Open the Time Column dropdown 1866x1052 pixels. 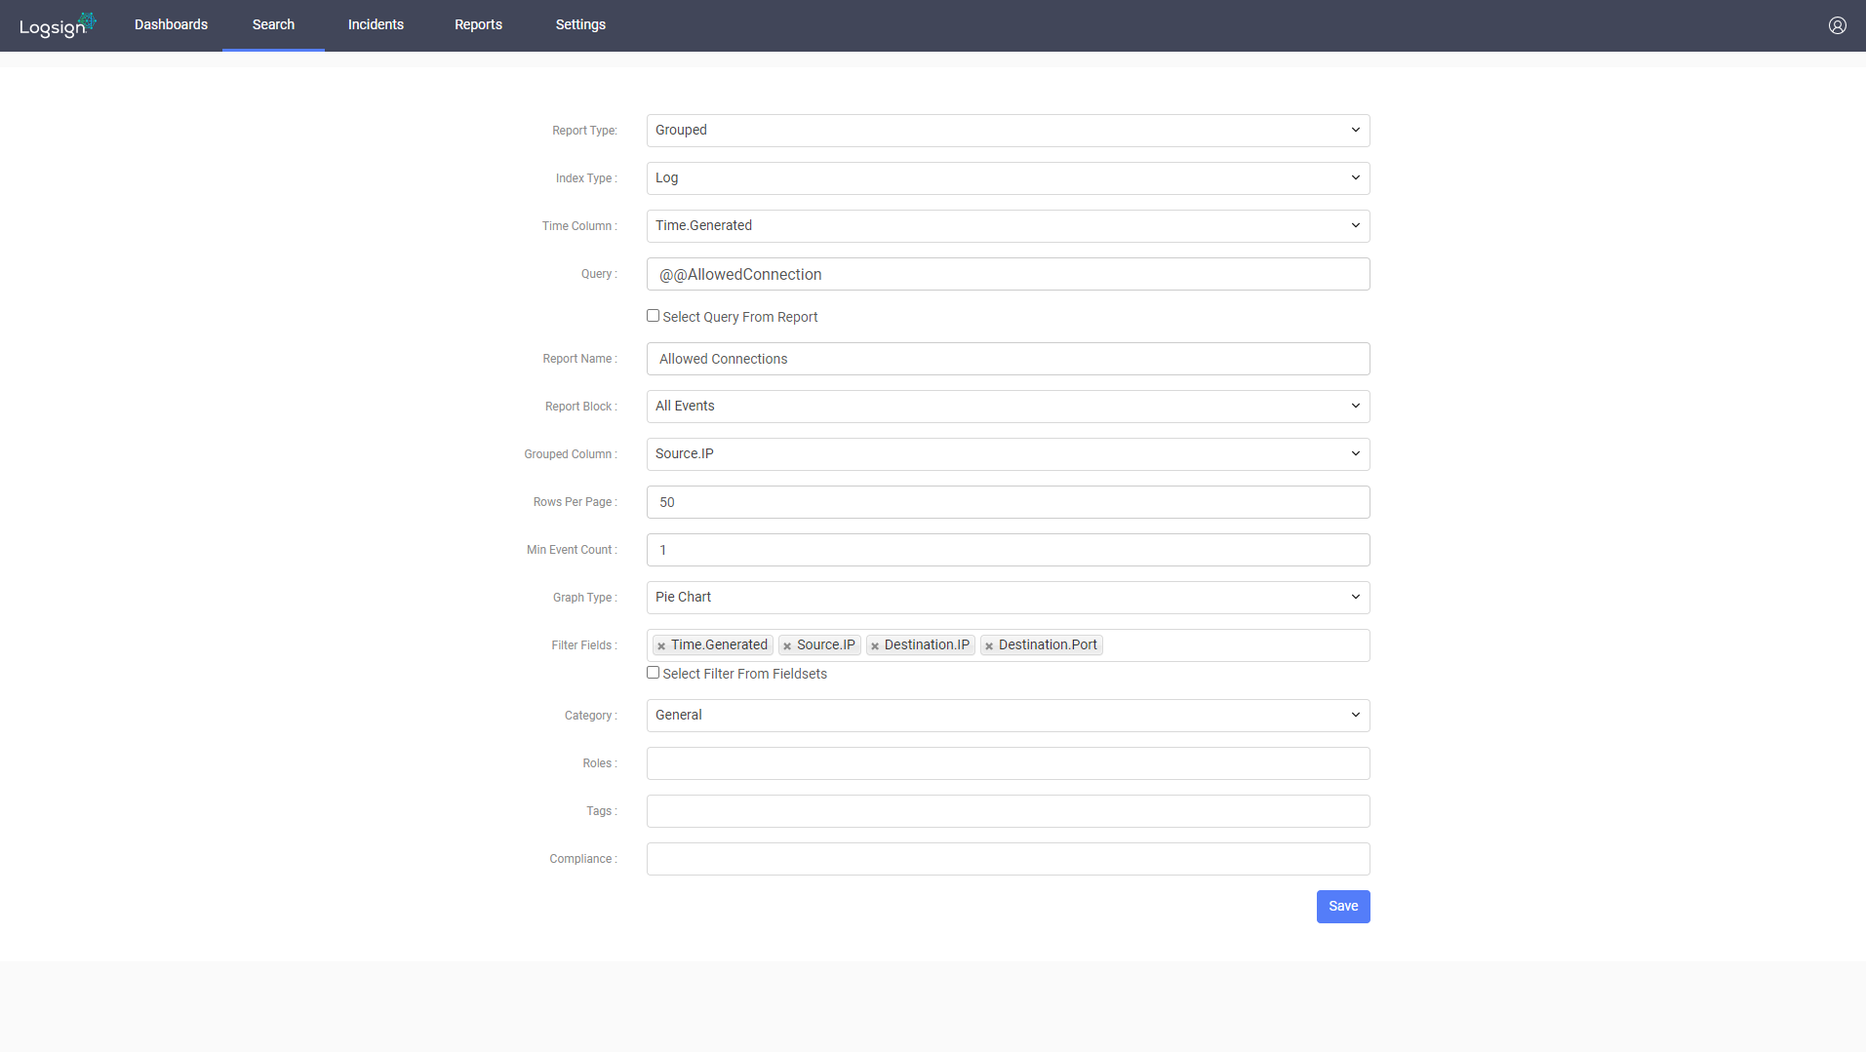pyautogui.click(x=1008, y=226)
